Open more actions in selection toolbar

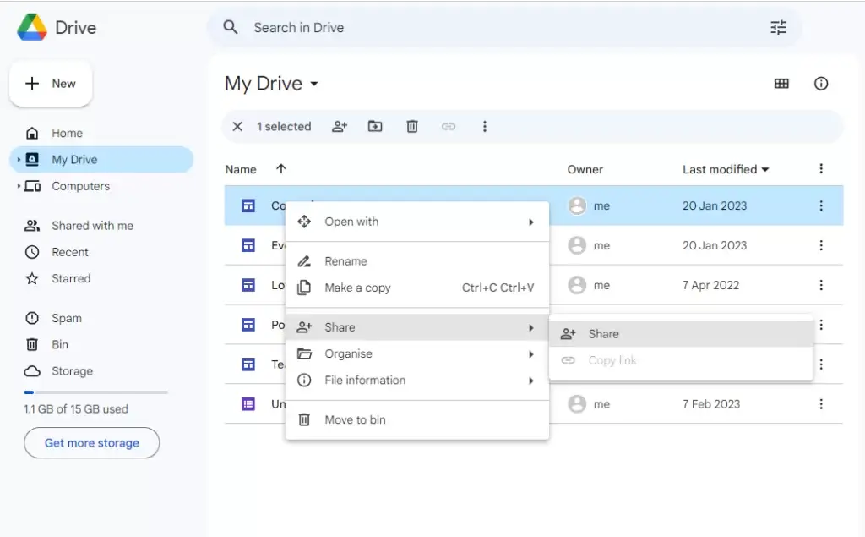[484, 127]
